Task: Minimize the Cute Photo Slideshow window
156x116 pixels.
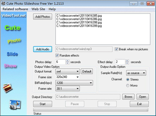Action: [x=134, y=4]
